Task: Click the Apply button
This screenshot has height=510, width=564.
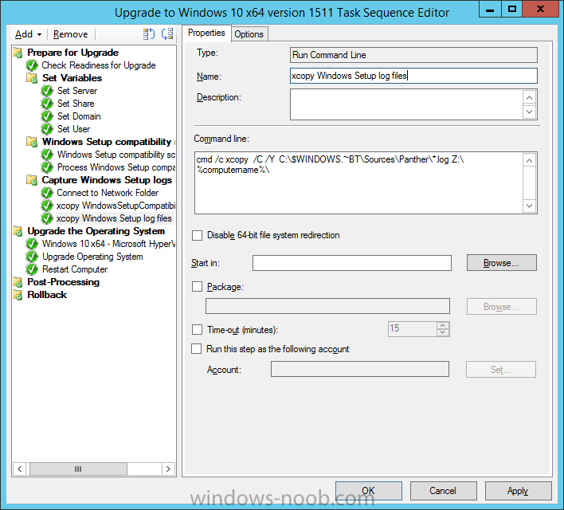Action: point(518,491)
